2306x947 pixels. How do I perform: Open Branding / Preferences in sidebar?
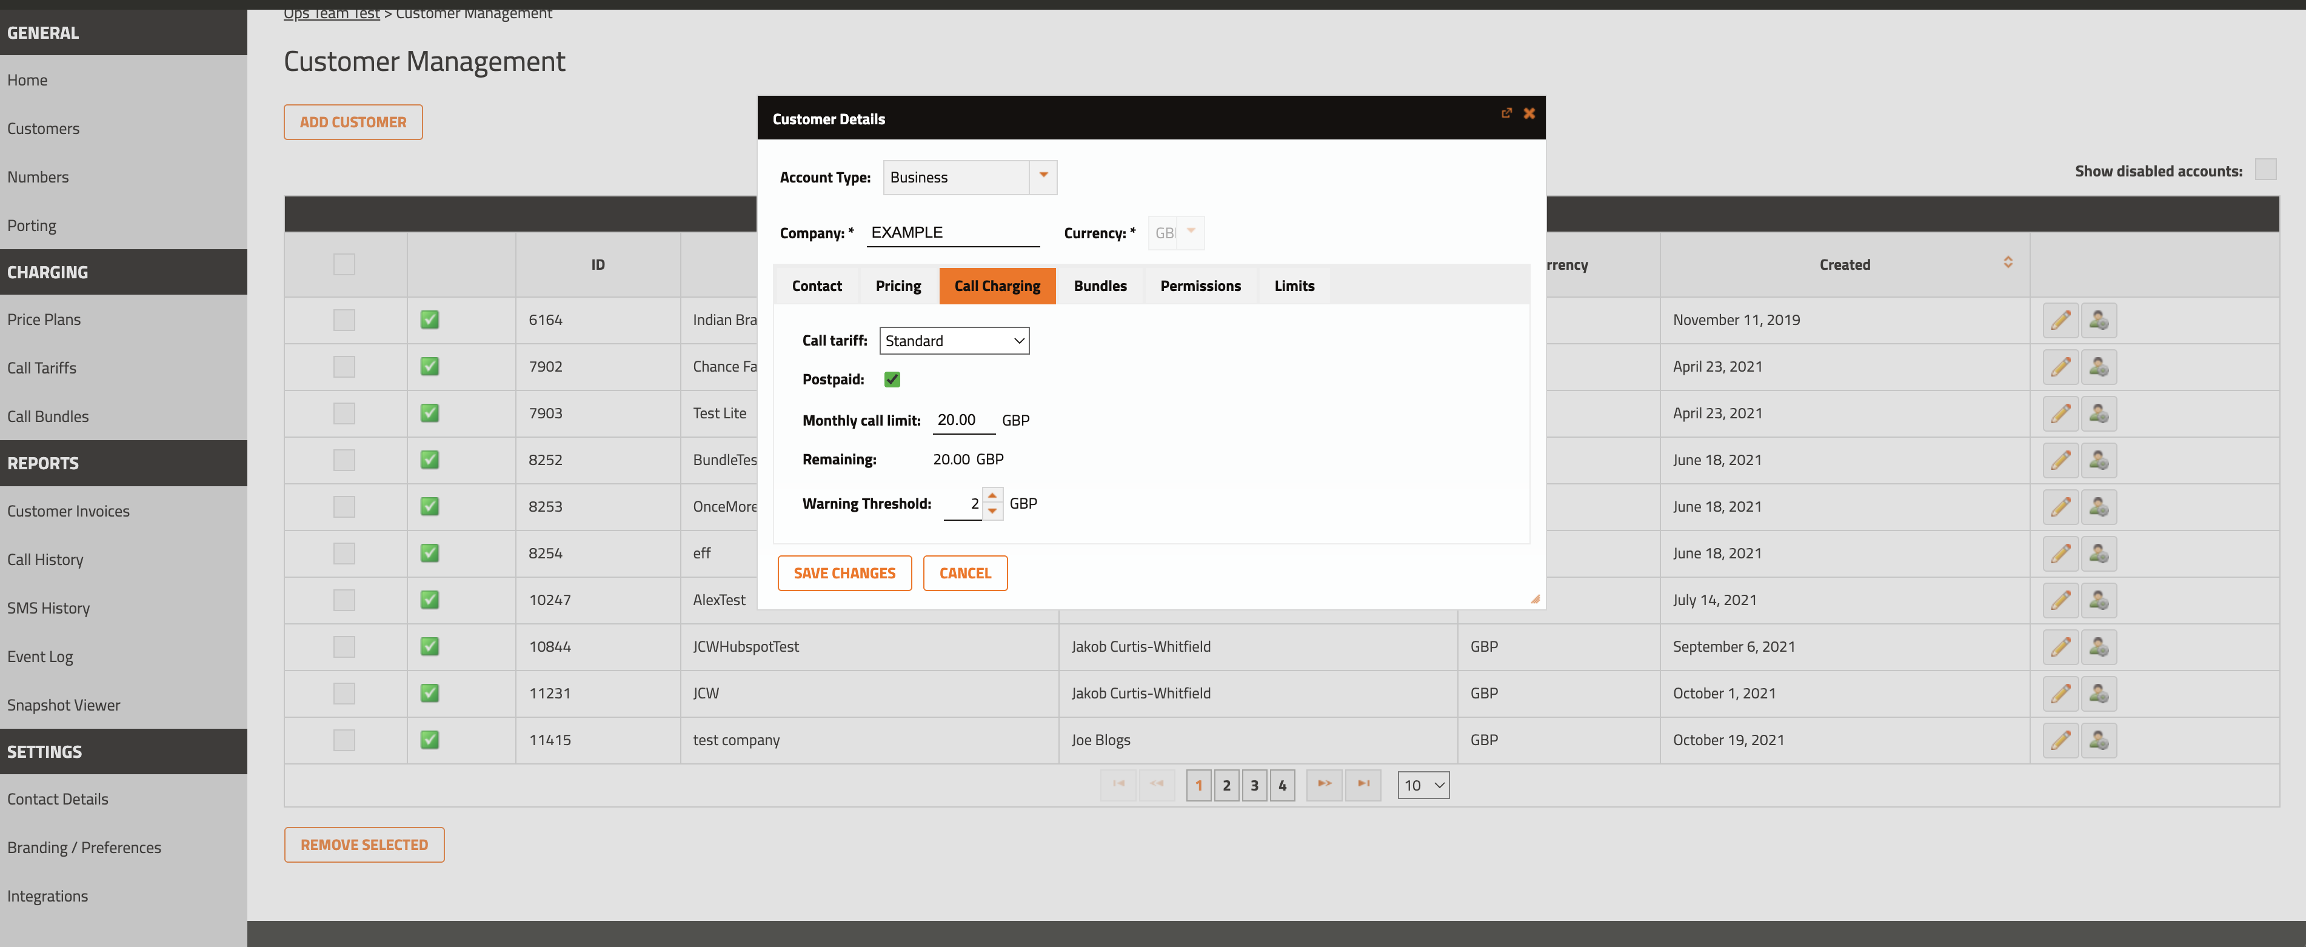[84, 848]
